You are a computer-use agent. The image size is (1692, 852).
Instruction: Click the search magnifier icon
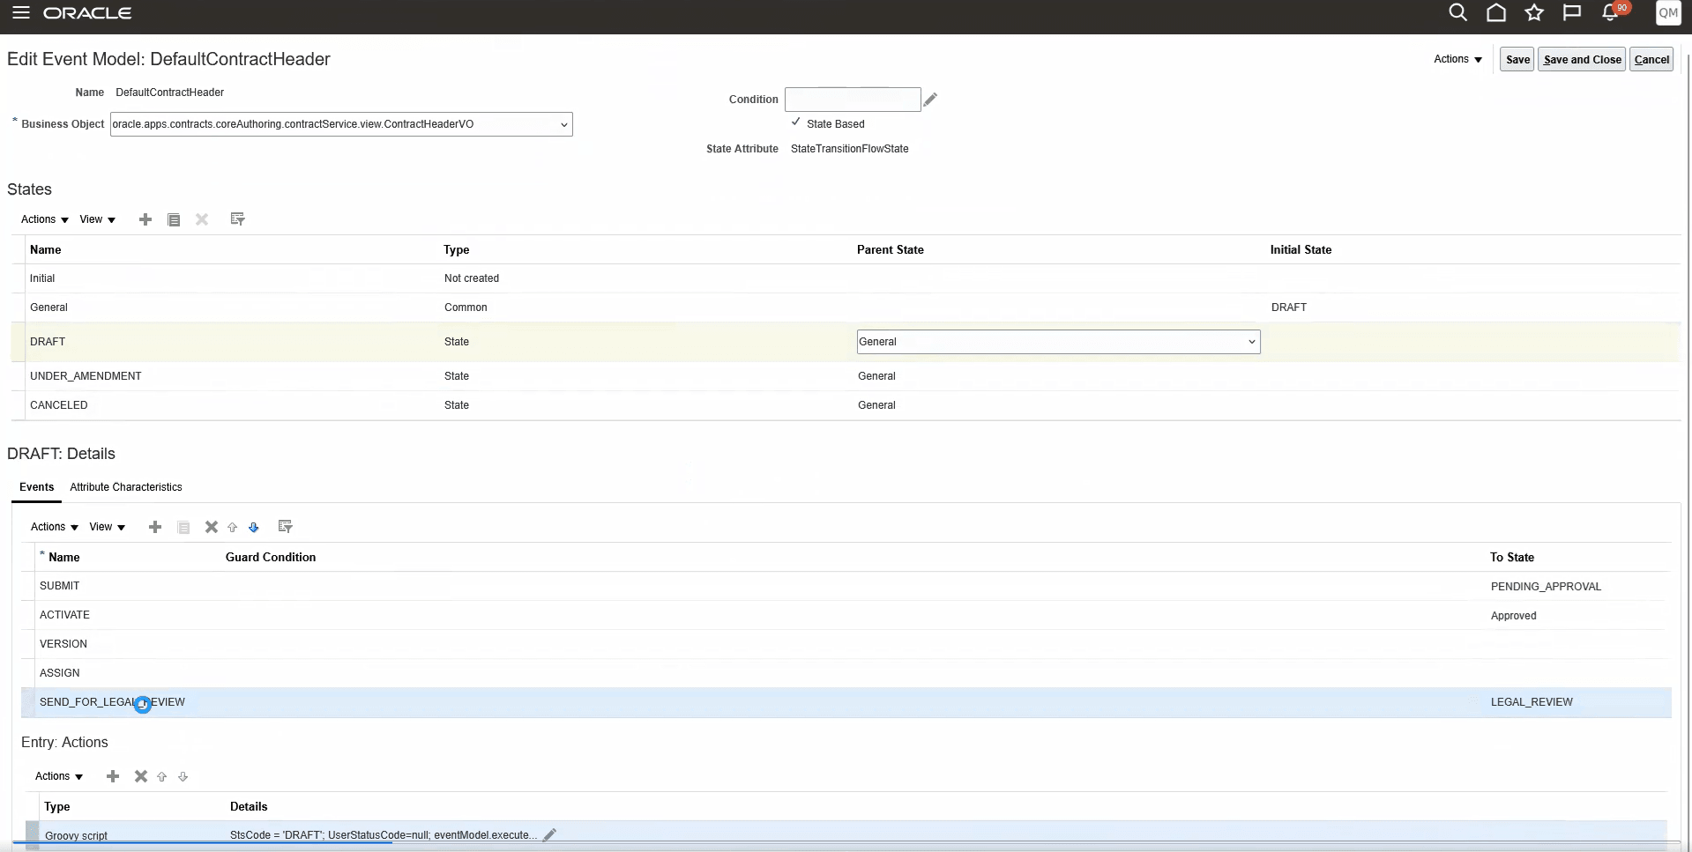point(1458,12)
